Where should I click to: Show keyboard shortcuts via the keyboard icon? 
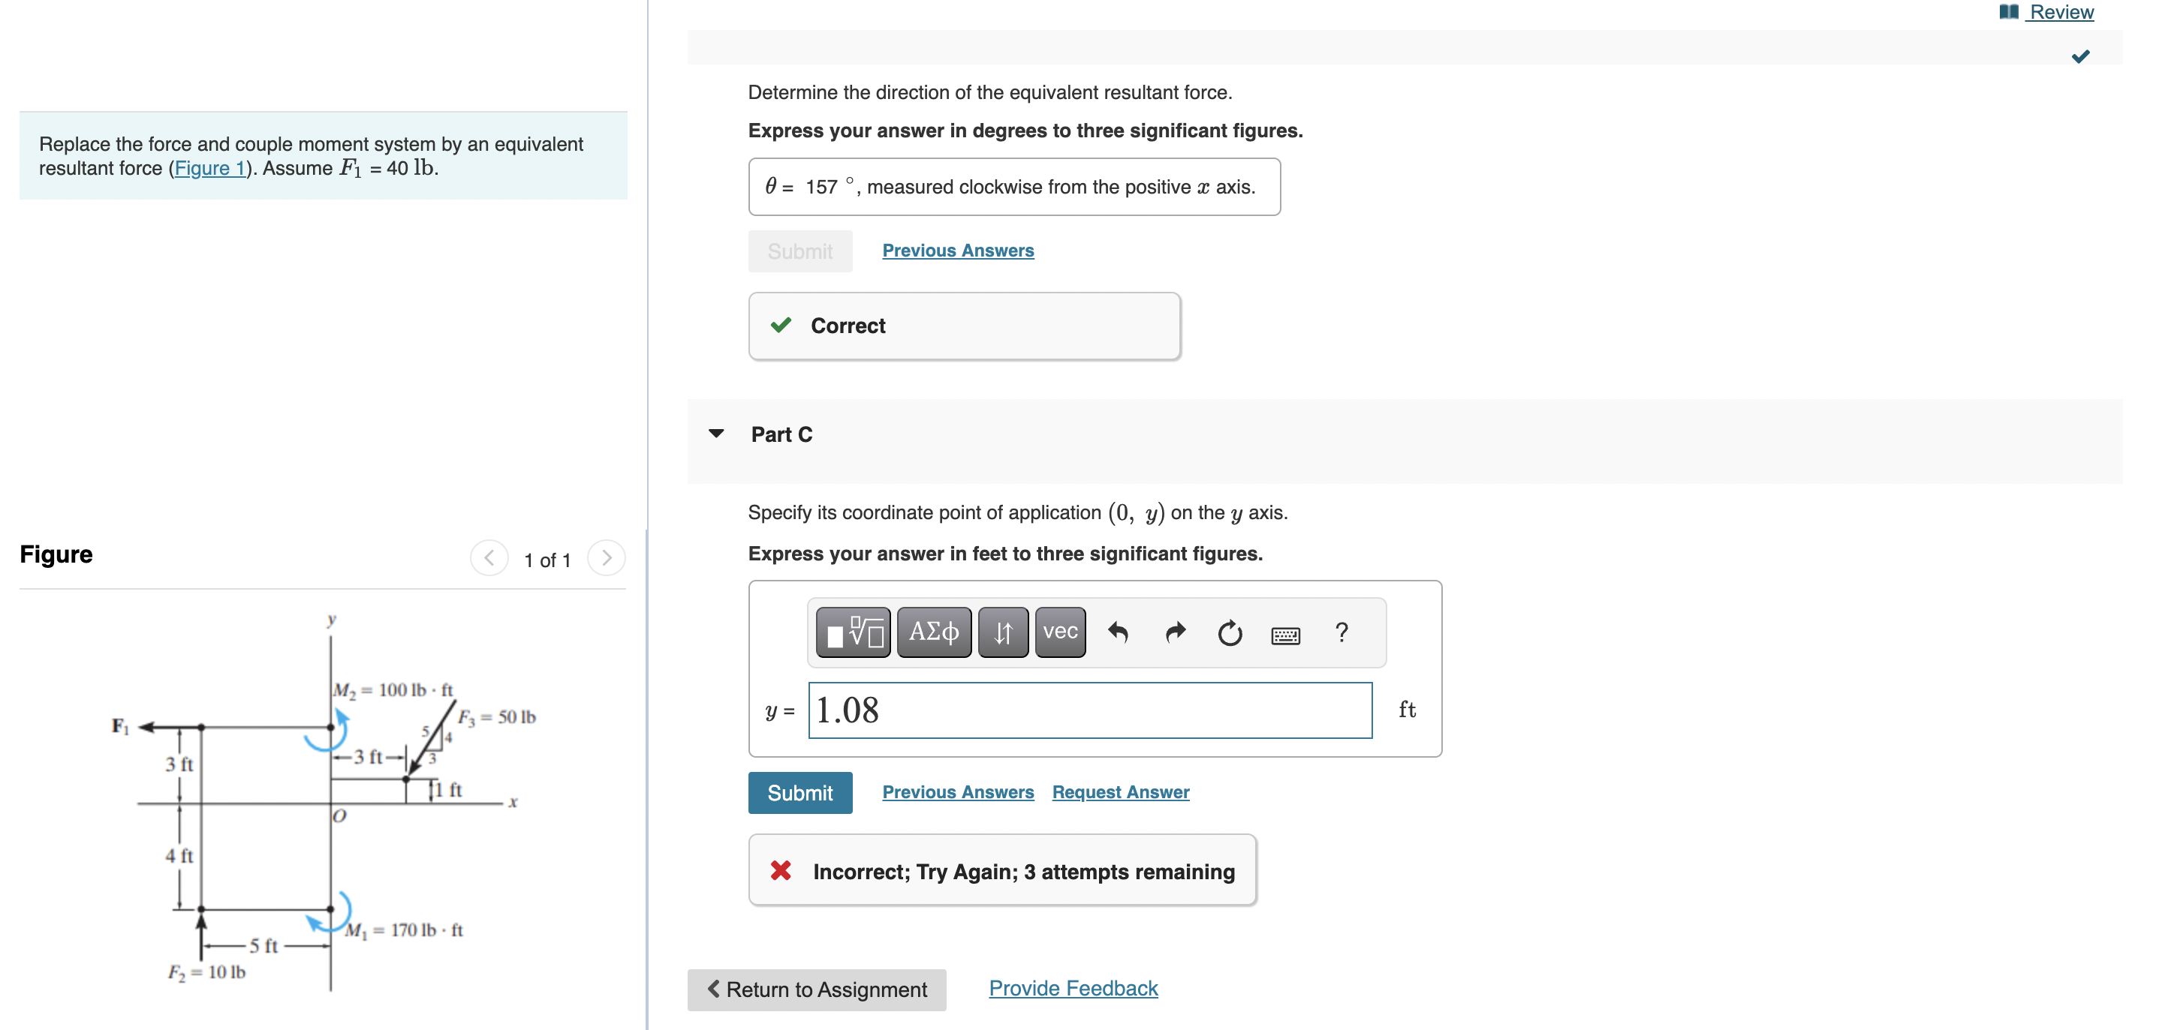coord(1285,635)
